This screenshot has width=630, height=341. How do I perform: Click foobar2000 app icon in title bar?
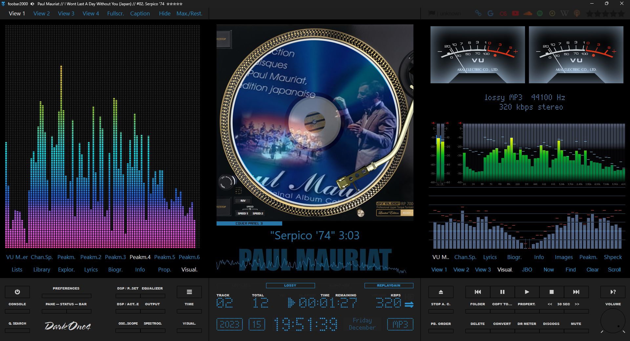pyautogui.click(x=3, y=4)
